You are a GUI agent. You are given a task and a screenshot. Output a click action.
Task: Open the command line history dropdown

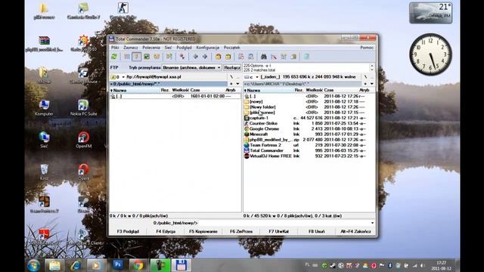(x=372, y=223)
